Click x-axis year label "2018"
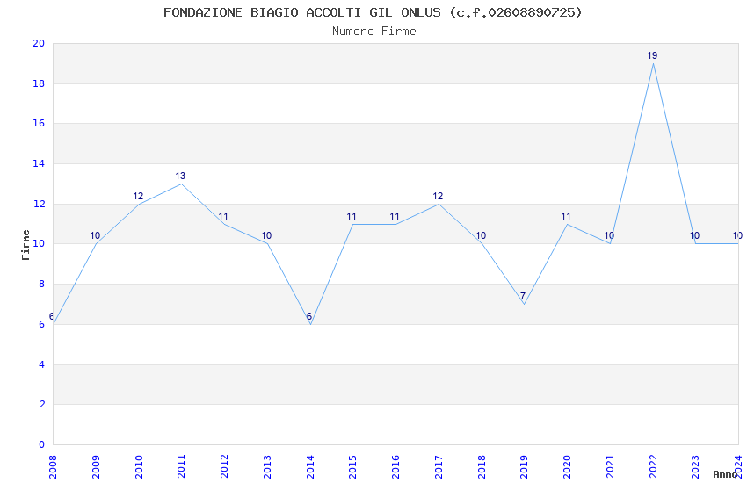747x483 pixels. (482, 466)
